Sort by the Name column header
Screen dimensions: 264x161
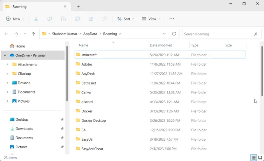83,45
